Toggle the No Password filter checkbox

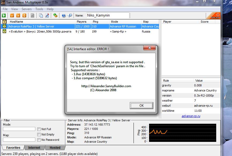pyautogui.click(x=39, y=140)
